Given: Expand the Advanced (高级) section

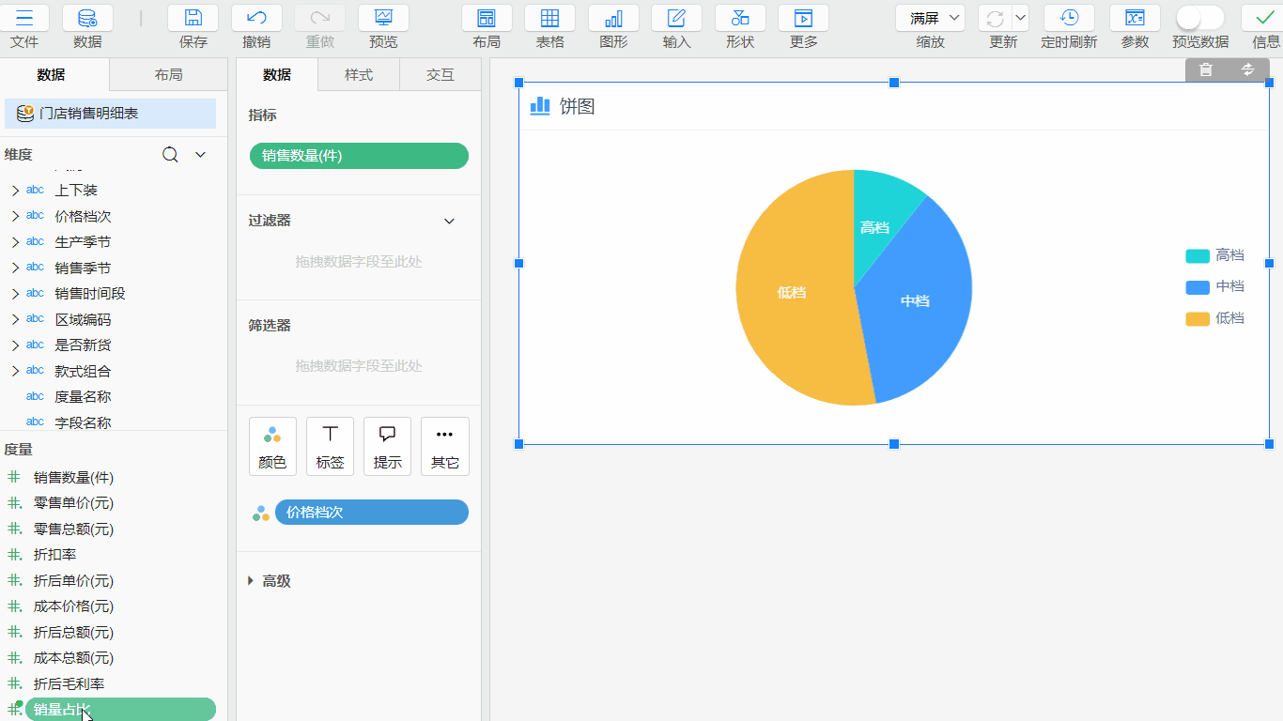Looking at the screenshot, I should click(x=251, y=581).
